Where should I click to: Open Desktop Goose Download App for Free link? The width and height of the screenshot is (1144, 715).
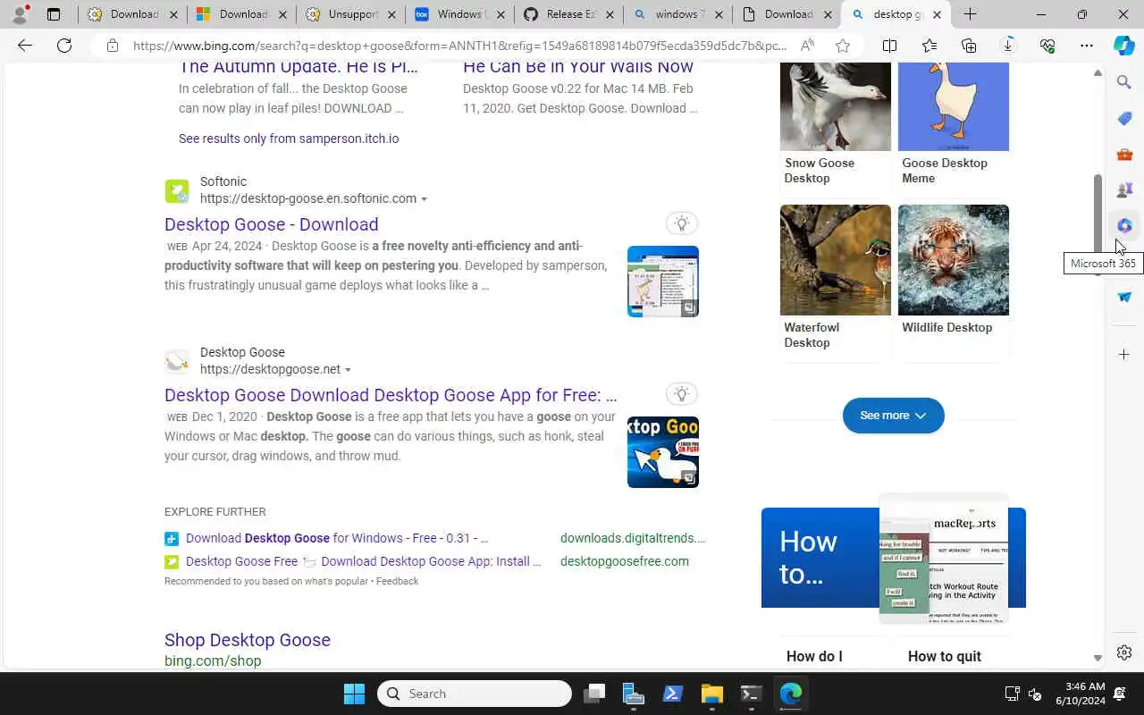tap(391, 395)
